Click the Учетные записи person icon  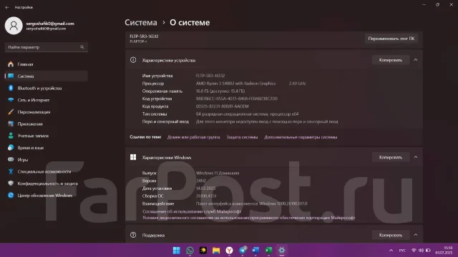tap(11, 136)
